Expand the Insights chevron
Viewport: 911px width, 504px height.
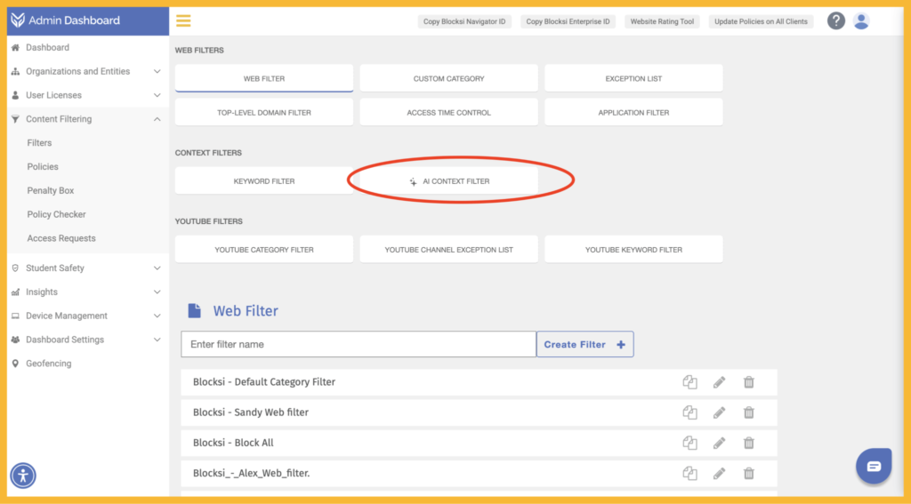[x=157, y=292]
